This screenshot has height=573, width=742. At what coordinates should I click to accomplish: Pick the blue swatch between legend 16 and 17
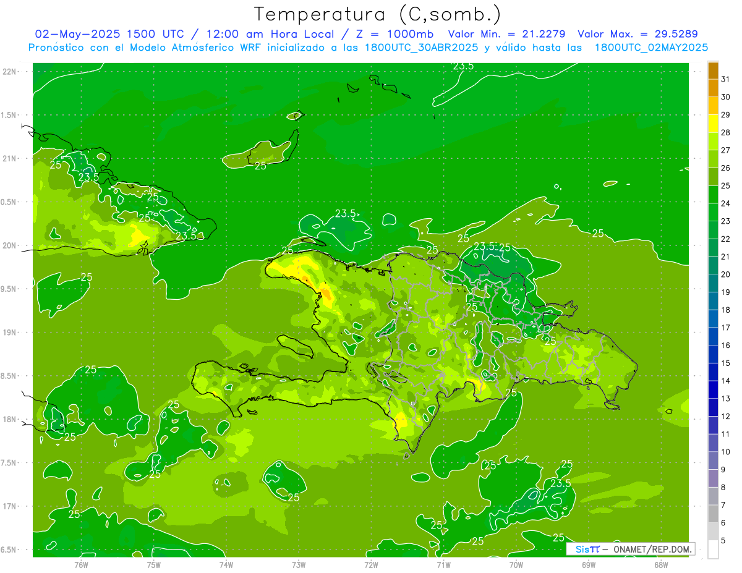click(713, 336)
